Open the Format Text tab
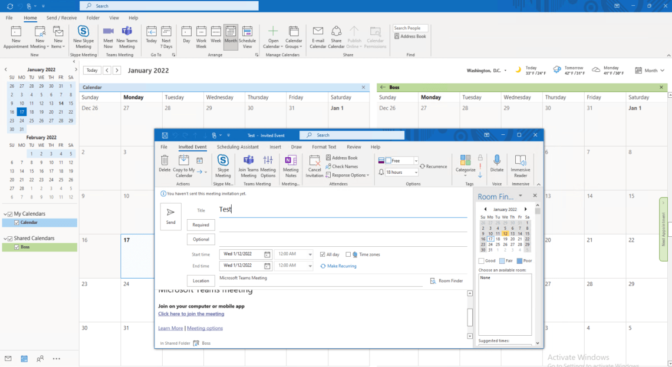The image size is (672, 367). click(x=324, y=147)
